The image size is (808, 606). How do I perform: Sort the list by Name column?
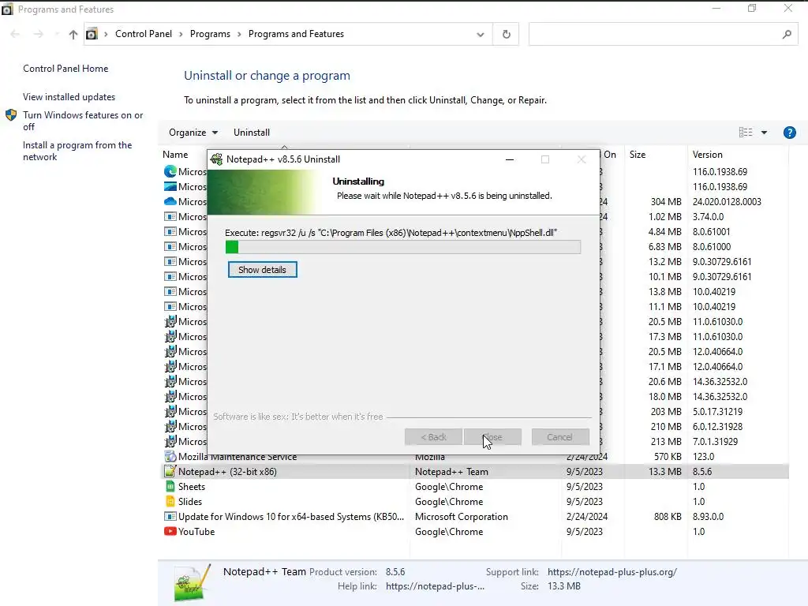(x=175, y=155)
